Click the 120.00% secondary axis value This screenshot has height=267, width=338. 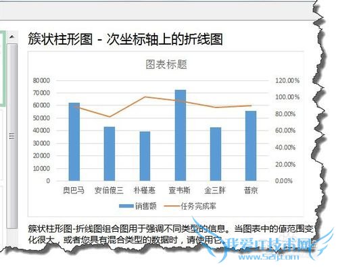[287, 80]
